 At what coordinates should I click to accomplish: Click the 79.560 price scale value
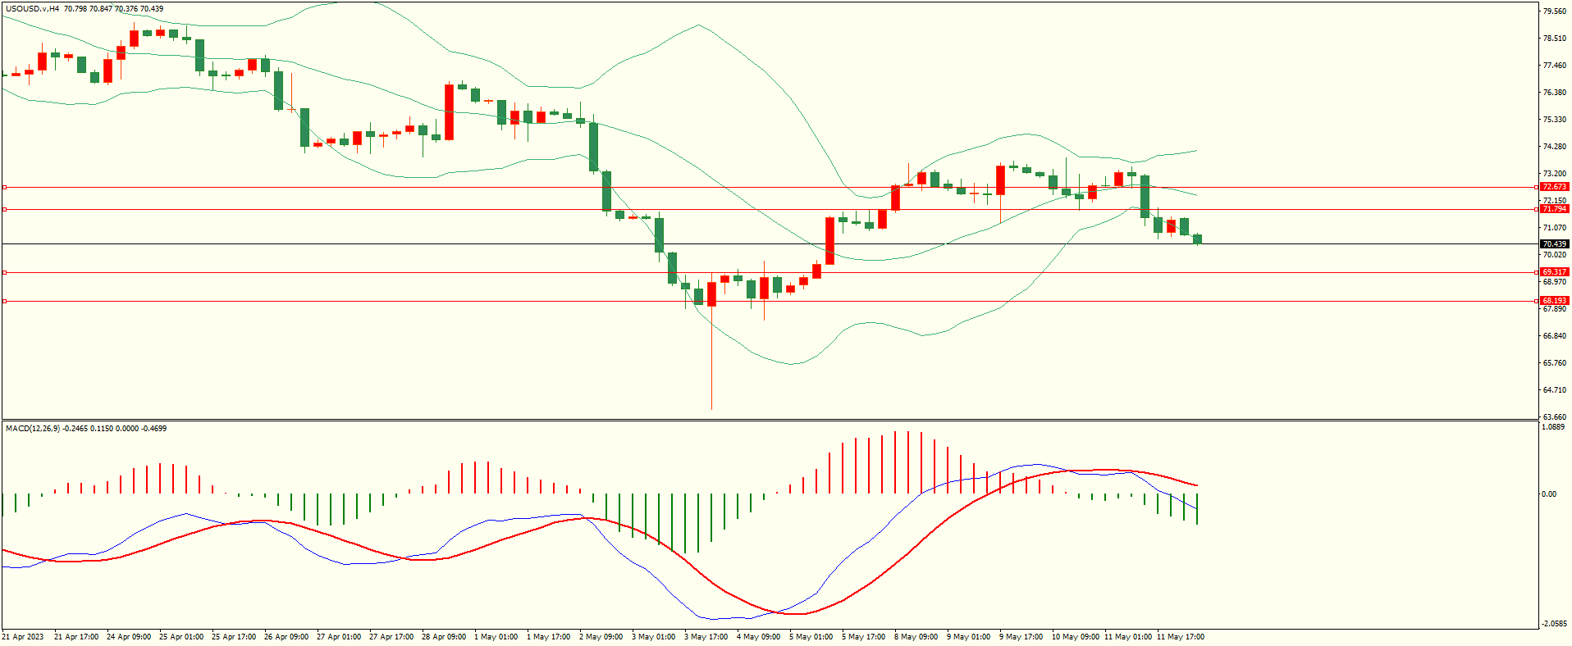[x=1554, y=11]
